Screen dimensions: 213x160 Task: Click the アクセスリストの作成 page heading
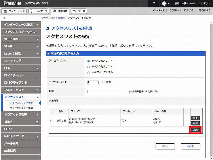72,28
